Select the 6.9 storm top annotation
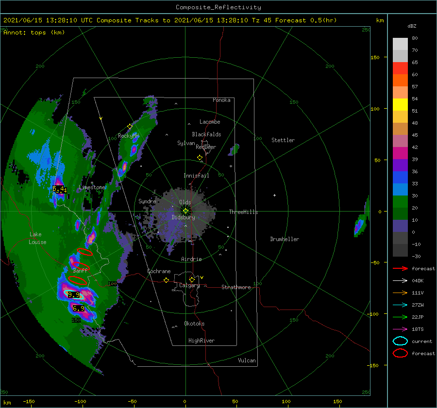 click(79, 308)
